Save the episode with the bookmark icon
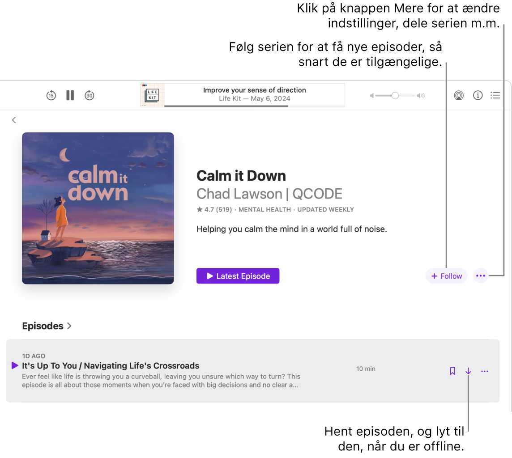512x458 pixels. [x=452, y=371]
